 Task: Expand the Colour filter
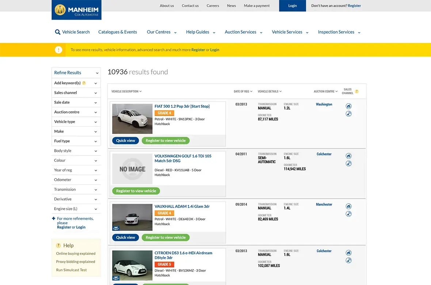(76, 160)
